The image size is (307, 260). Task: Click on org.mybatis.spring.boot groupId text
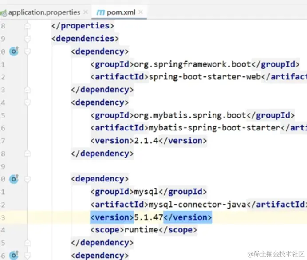click(x=190, y=115)
